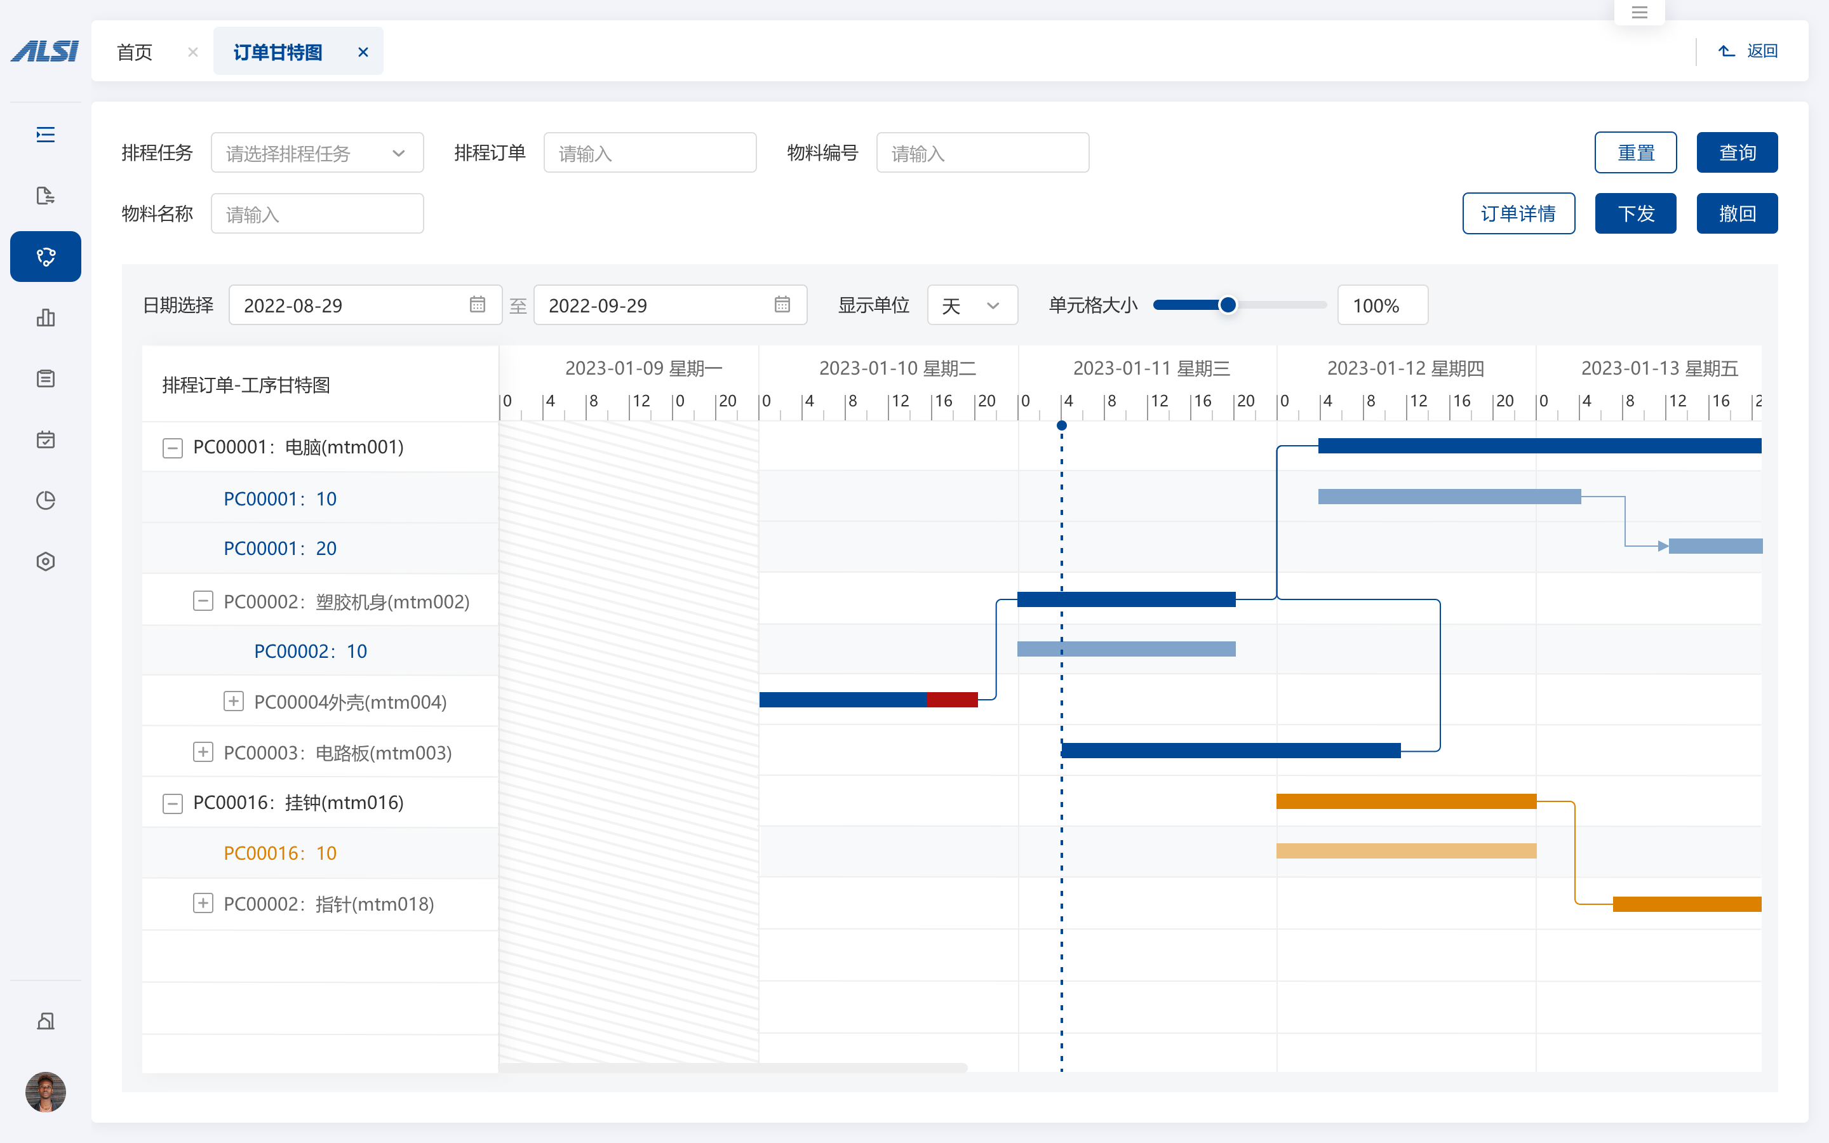Open the 排程任务 dropdown
The width and height of the screenshot is (1829, 1143).
pos(317,152)
